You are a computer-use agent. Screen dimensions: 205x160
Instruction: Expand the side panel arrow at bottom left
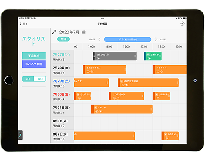20,135
